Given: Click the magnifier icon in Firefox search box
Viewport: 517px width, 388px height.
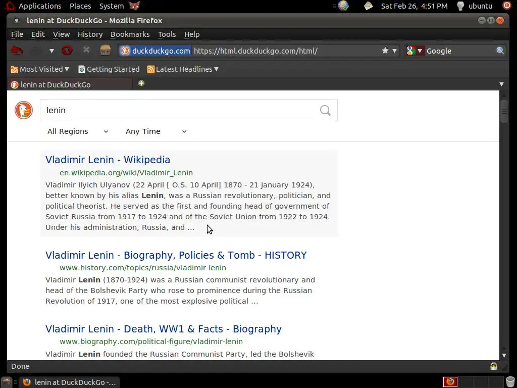Looking at the screenshot, I should coord(500,51).
